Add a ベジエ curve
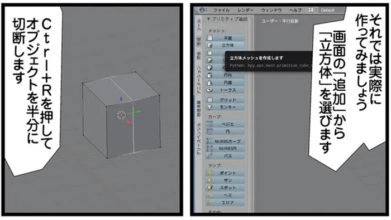The width and height of the screenshot is (391, 220). (225, 124)
